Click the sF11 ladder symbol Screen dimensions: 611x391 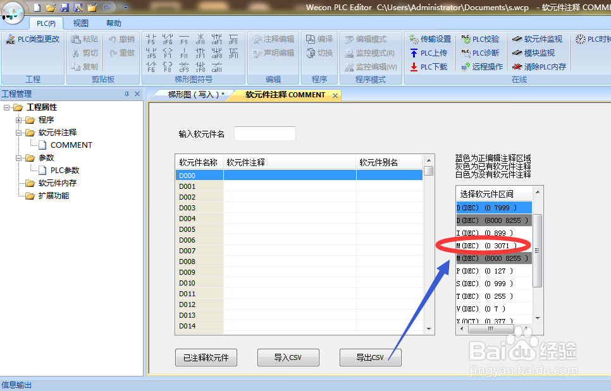click(x=233, y=53)
